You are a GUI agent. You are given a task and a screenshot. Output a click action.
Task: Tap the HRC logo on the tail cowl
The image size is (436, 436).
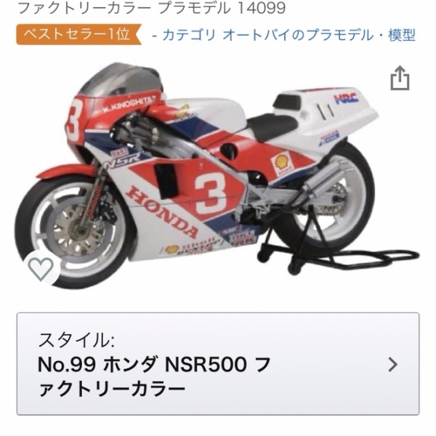point(346,99)
